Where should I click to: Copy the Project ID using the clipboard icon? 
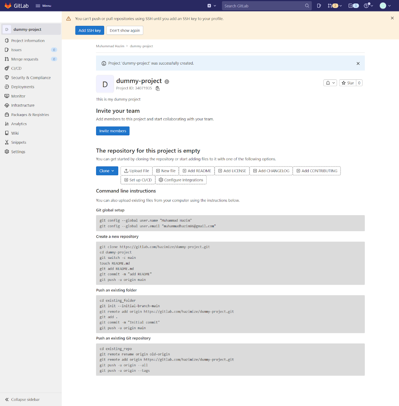[157, 88]
